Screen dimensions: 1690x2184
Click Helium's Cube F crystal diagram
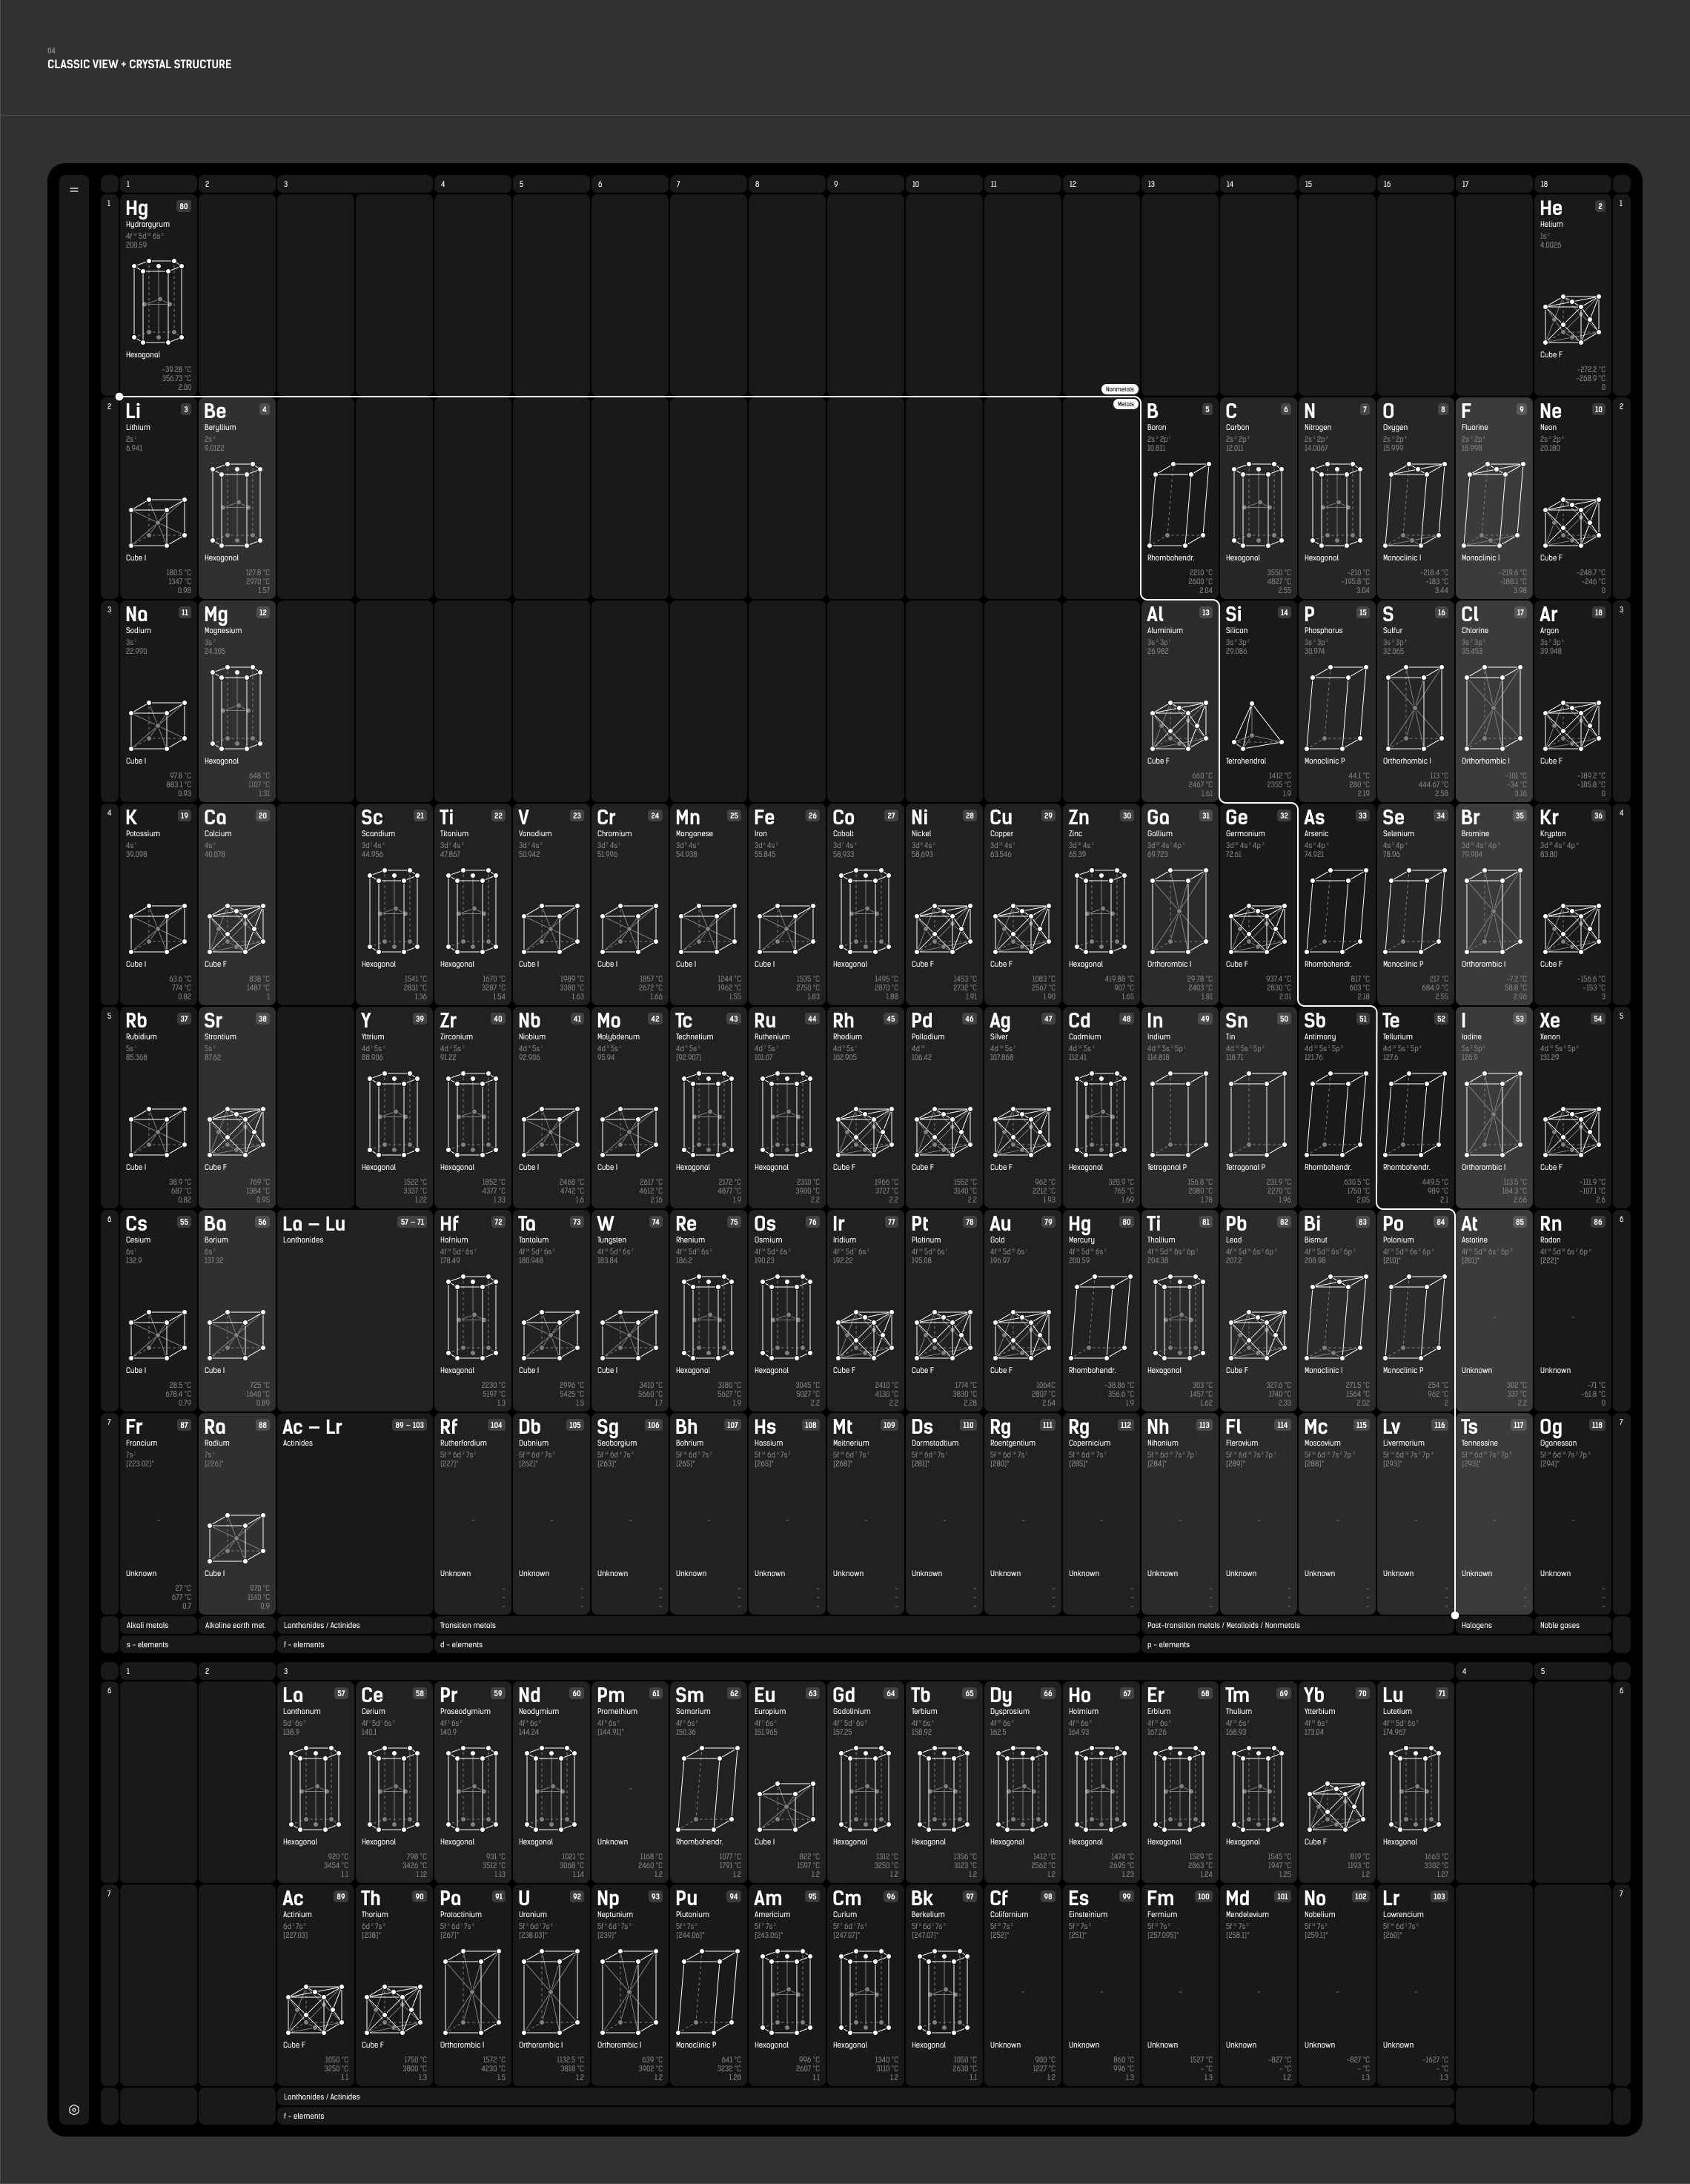coord(1571,320)
